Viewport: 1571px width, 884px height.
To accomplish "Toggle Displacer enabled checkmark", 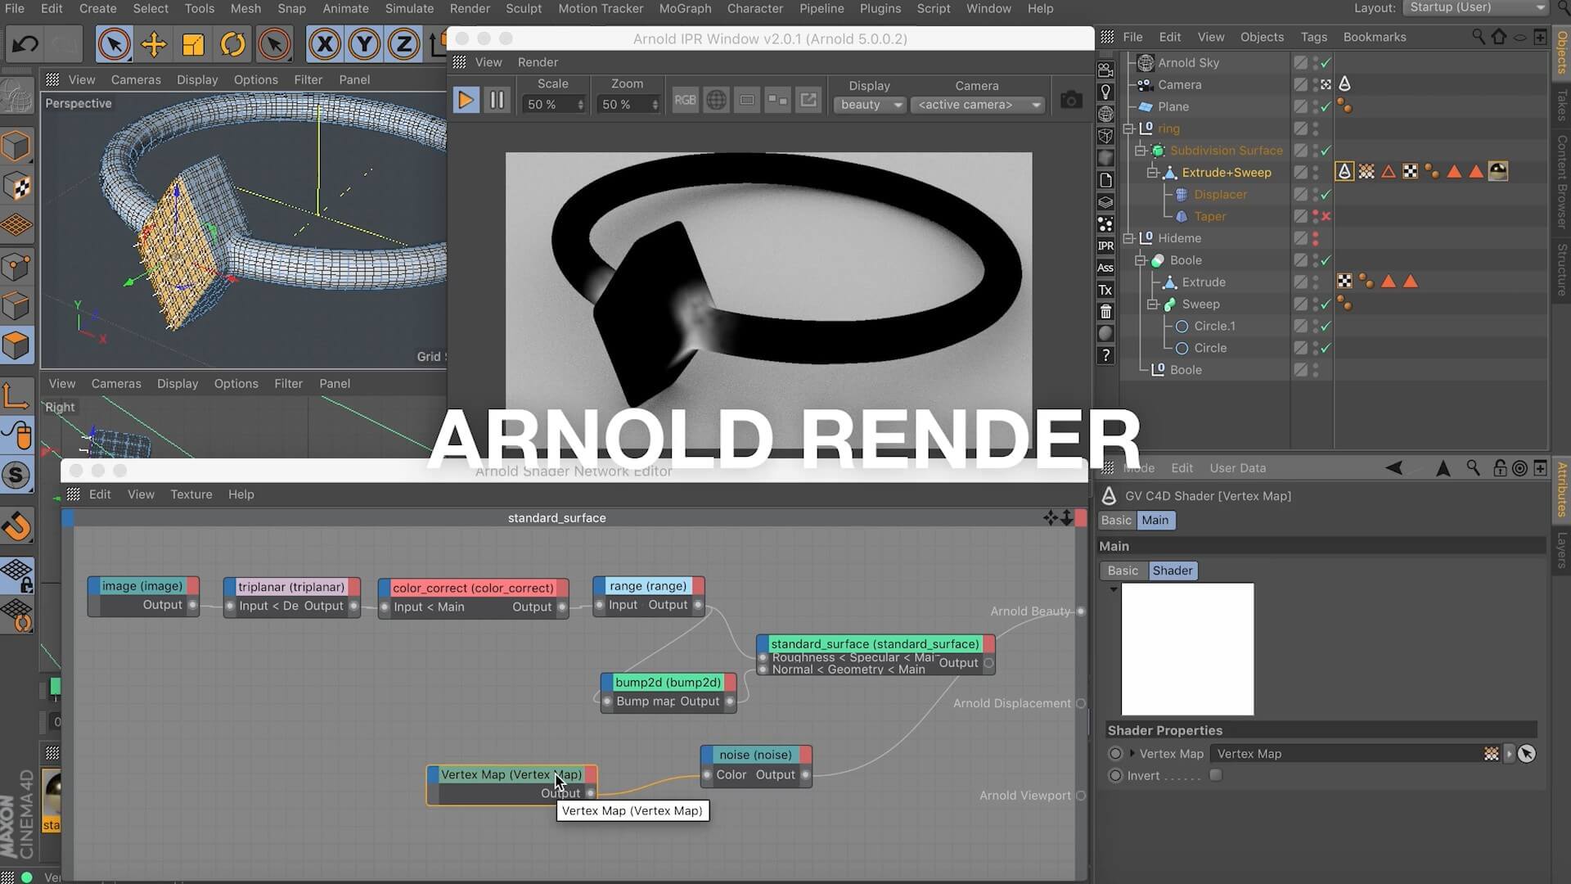I will 1326,195.
